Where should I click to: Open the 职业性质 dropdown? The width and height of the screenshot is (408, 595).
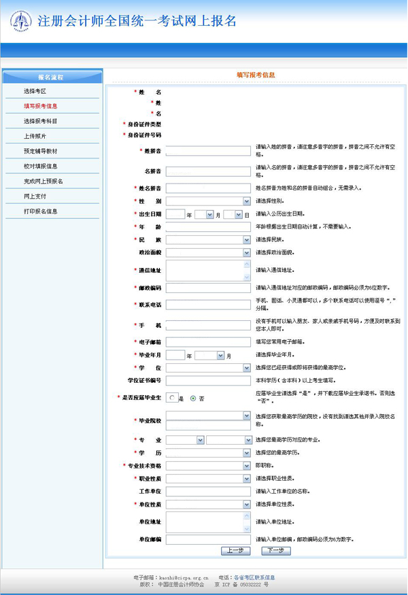tap(208, 479)
